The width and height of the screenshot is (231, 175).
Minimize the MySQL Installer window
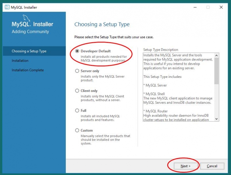195,7
